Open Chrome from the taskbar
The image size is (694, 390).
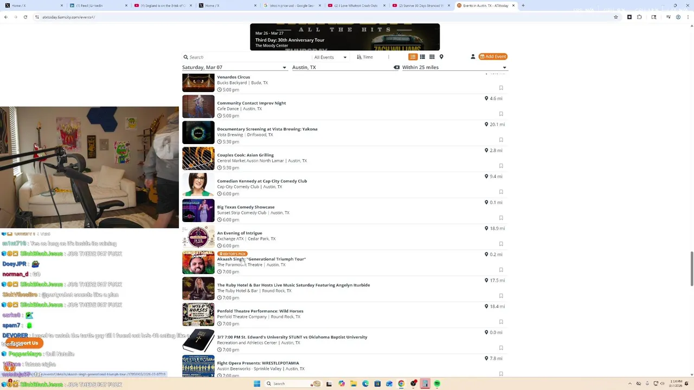(401, 383)
